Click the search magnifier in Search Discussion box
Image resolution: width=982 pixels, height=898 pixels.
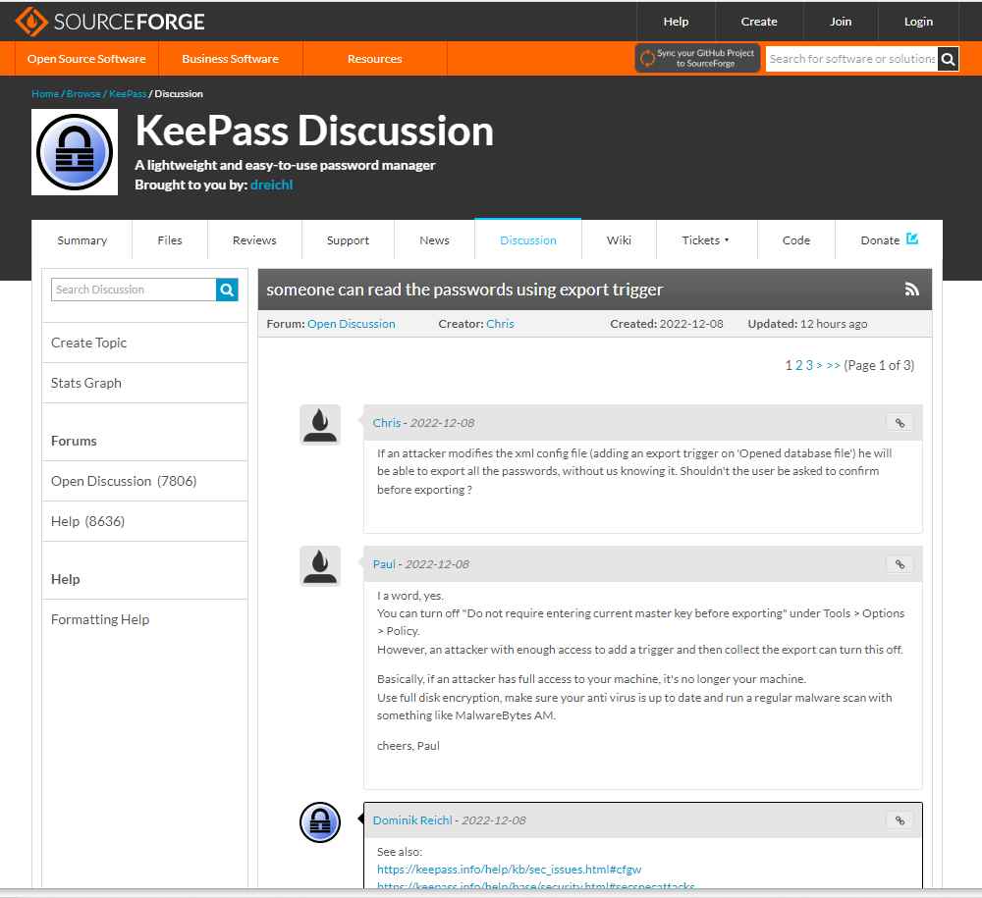tap(227, 290)
